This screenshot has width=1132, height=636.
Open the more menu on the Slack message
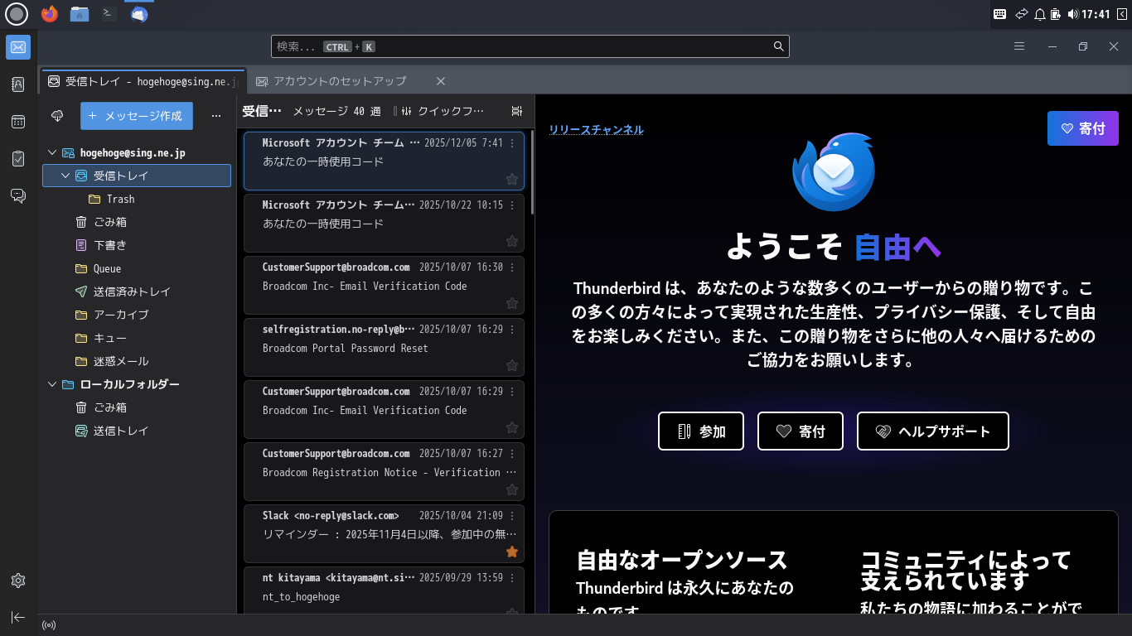coord(512,516)
